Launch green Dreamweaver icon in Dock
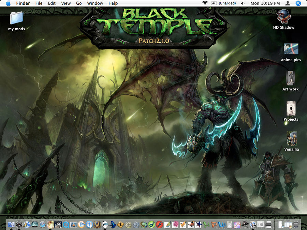307x230 pixels. (151, 225)
